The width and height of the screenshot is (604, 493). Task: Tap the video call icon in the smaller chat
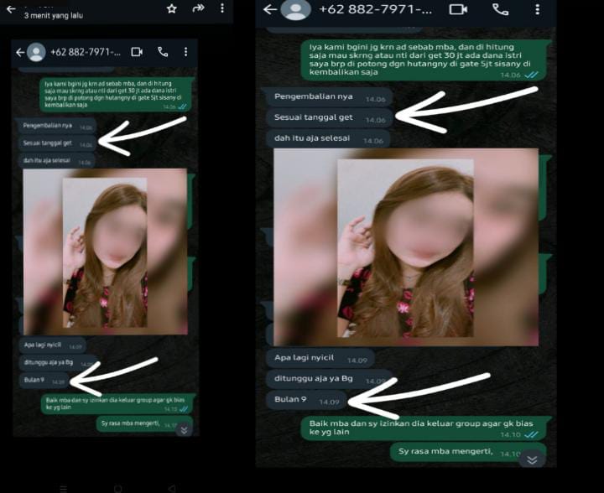(137, 52)
